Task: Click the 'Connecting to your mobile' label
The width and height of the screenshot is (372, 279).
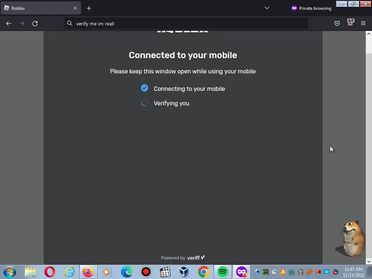Action: 189,89
